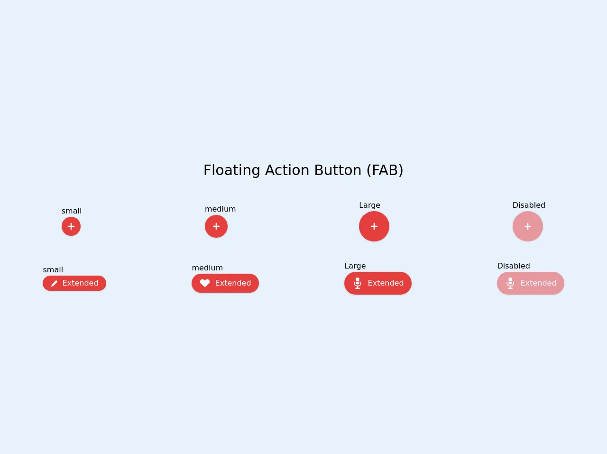
Task: Click the Floating Action Button (FAB) heading
Action: (x=303, y=170)
